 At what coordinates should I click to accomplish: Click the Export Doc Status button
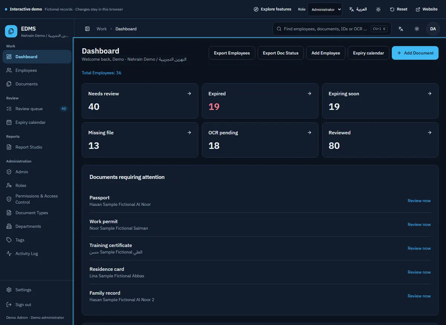(281, 53)
